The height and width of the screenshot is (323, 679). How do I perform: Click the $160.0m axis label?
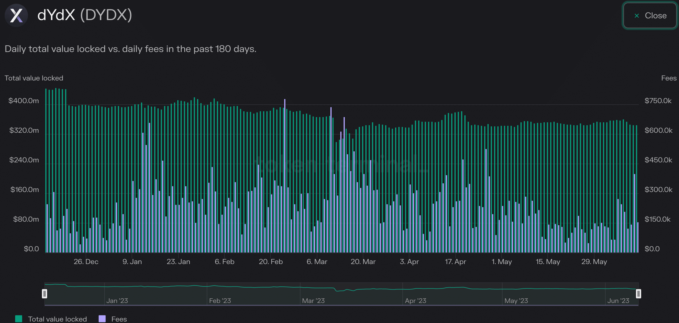pyautogui.click(x=25, y=190)
